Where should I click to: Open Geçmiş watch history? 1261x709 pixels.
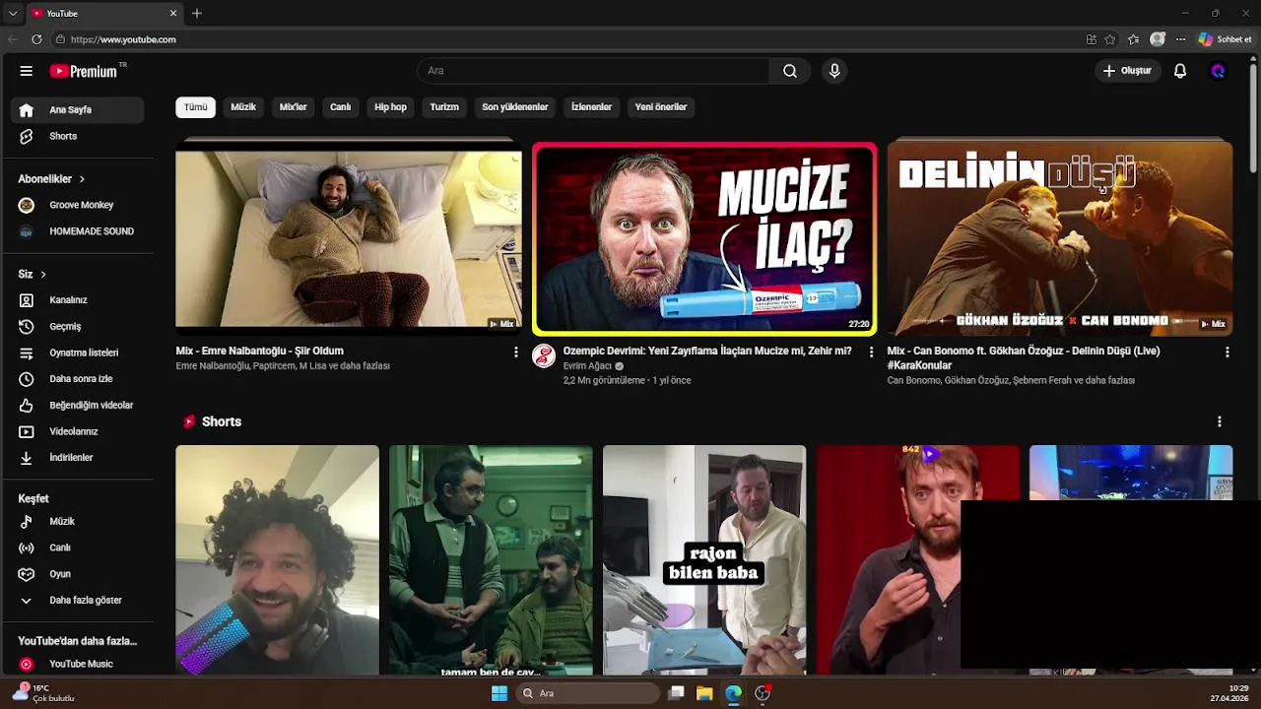pyautogui.click(x=77, y=326)
